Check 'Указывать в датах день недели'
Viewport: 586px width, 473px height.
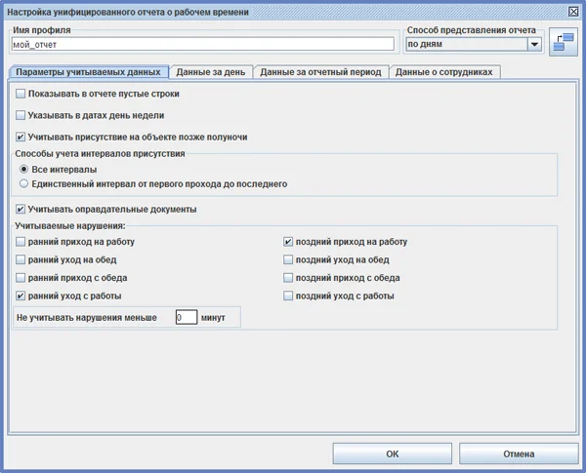(21, 115)
